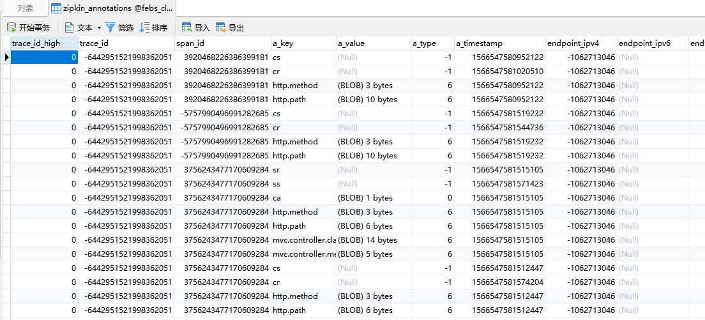
Task: Select the a_key cell 'sr'
Action: (x=304, y=170)
